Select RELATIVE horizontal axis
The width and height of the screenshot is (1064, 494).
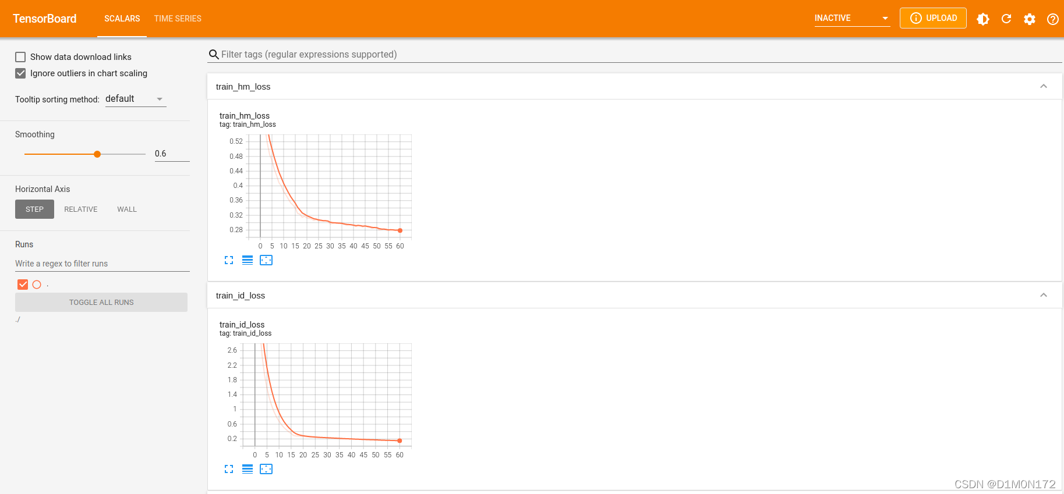(x=81, y=209)
